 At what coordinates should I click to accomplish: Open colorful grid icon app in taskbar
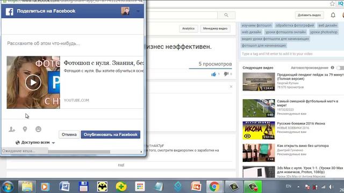pyautogui.click(x=140, y=187)
